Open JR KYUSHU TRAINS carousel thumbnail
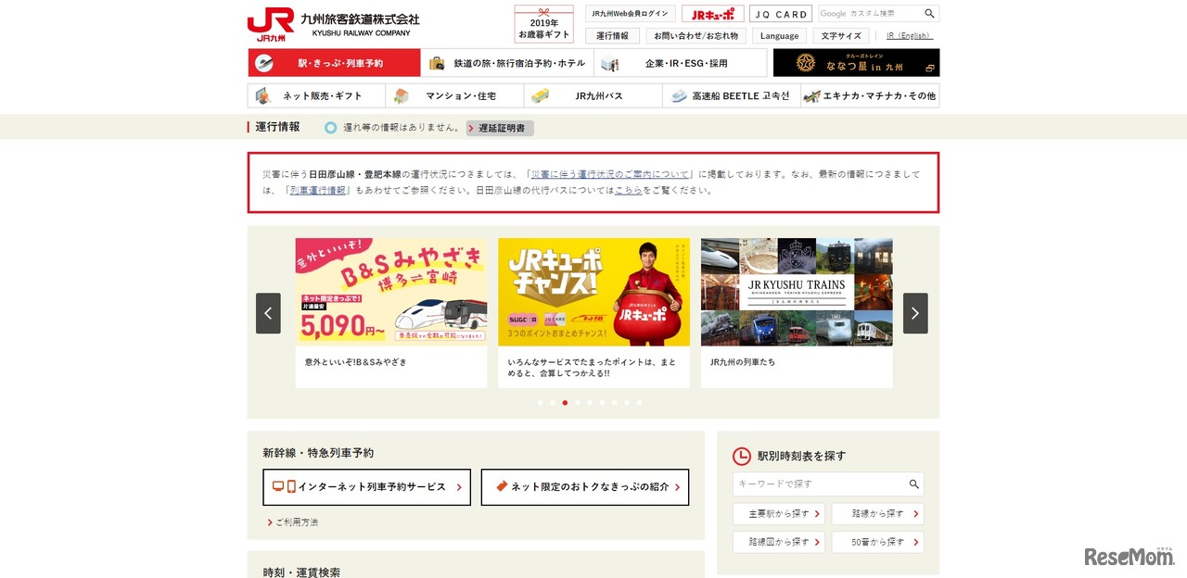Viewport: 1187px width, 578px height. tap(797, 292)
